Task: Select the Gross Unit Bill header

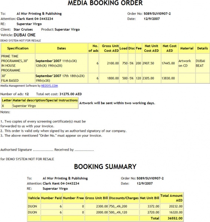Action: coord(96,198)
